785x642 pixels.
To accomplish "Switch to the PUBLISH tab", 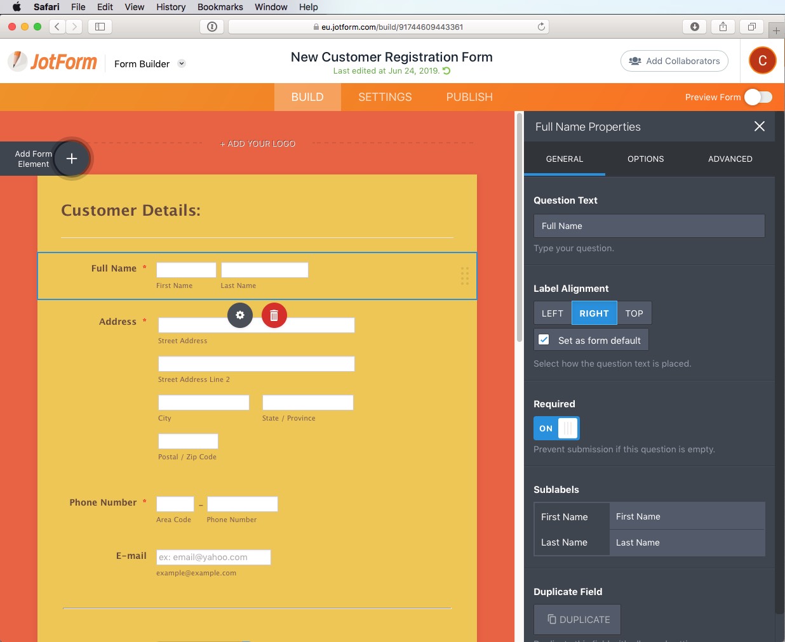I will pos(469,97).
